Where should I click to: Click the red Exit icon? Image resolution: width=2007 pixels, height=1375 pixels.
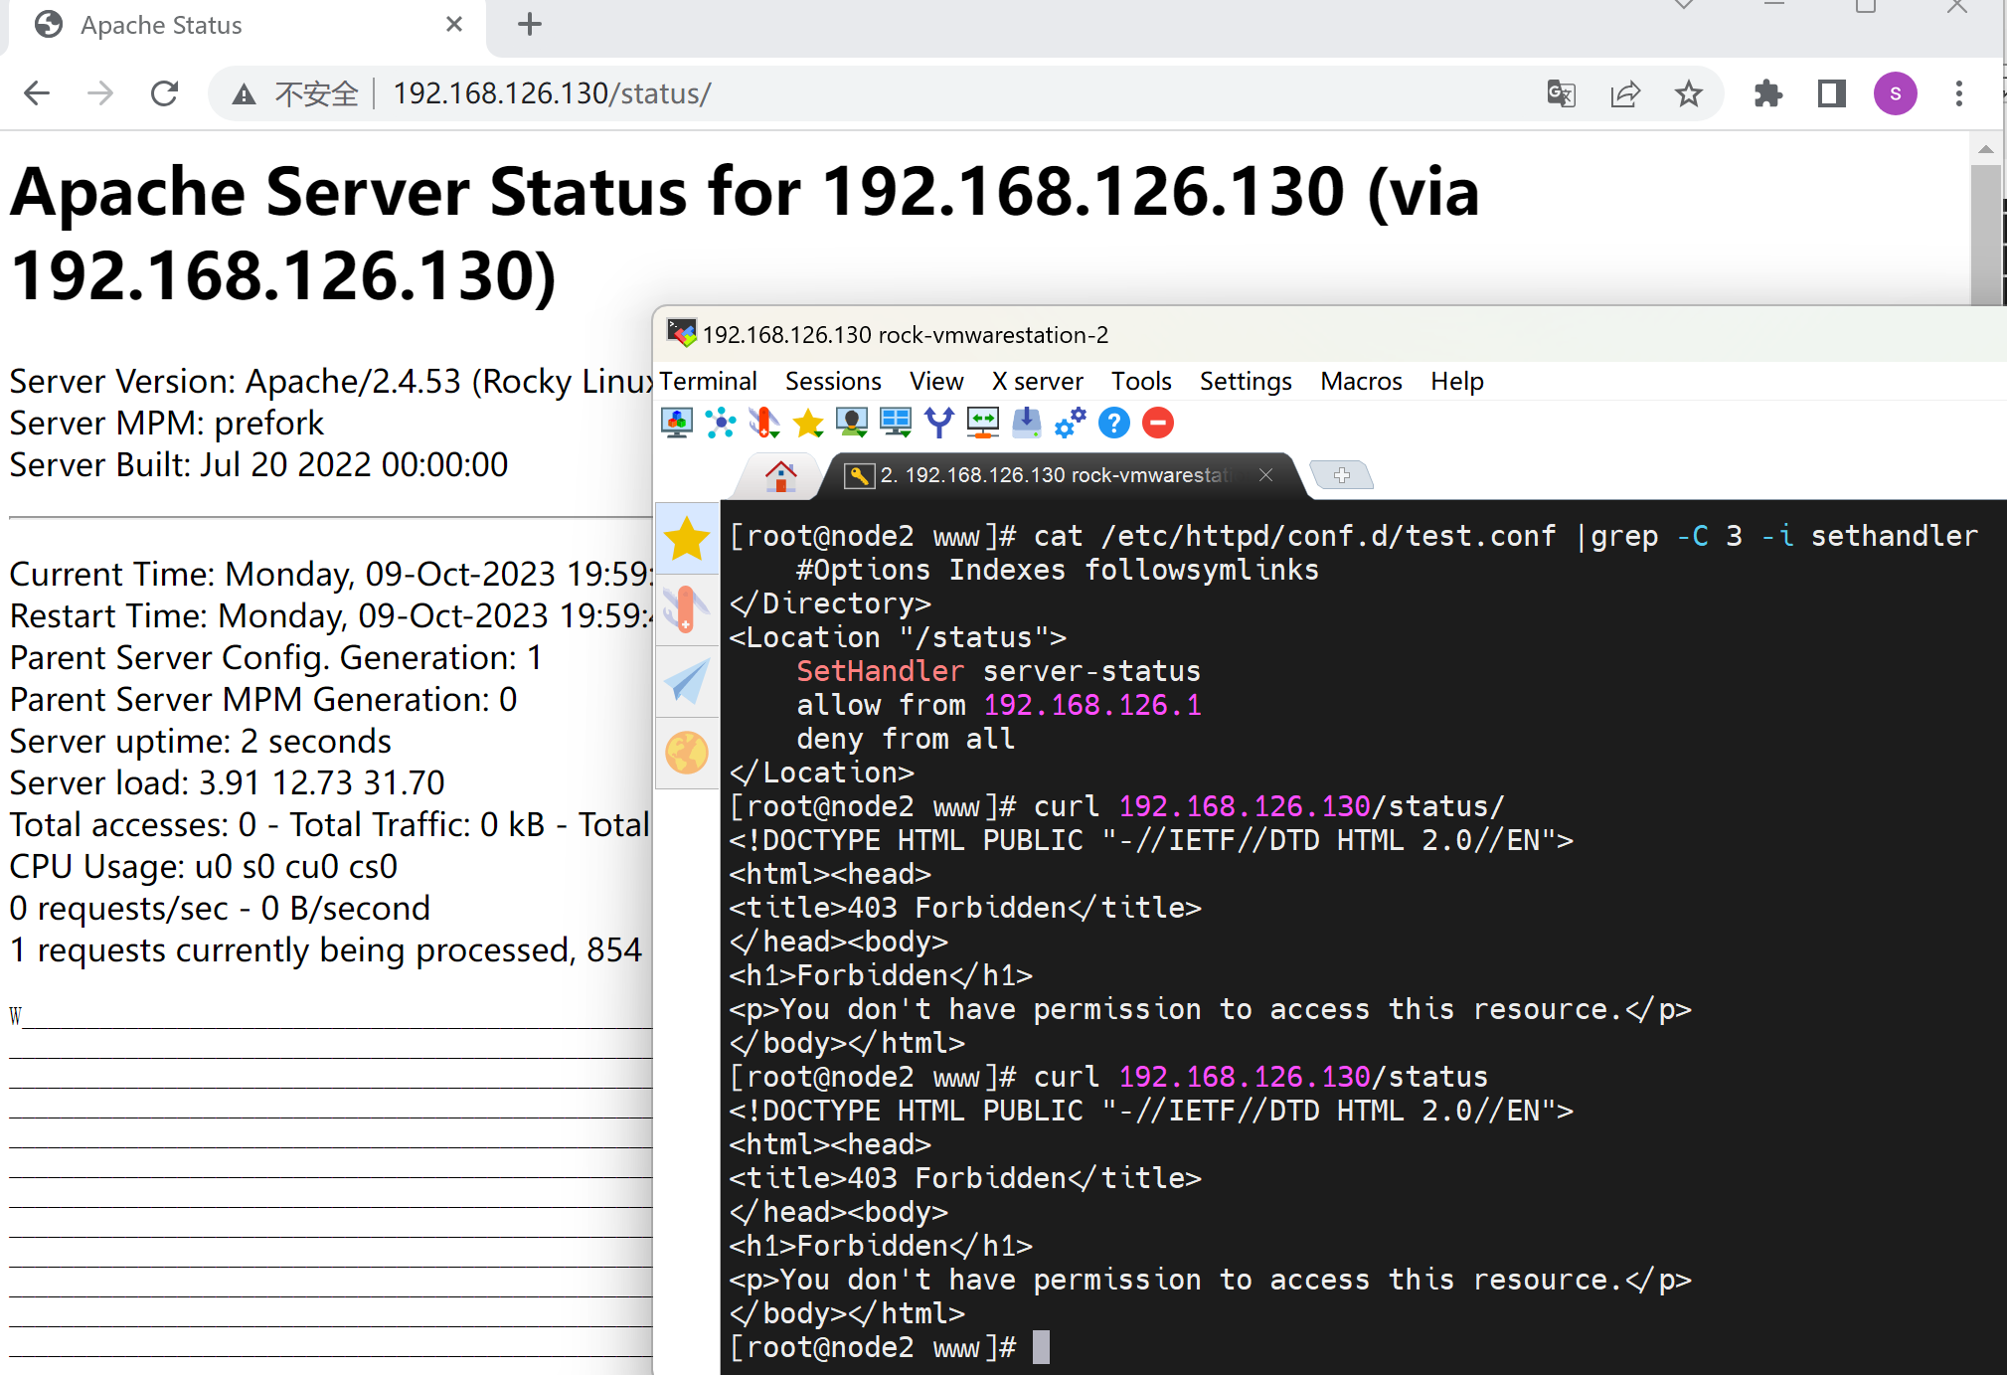1158,424
